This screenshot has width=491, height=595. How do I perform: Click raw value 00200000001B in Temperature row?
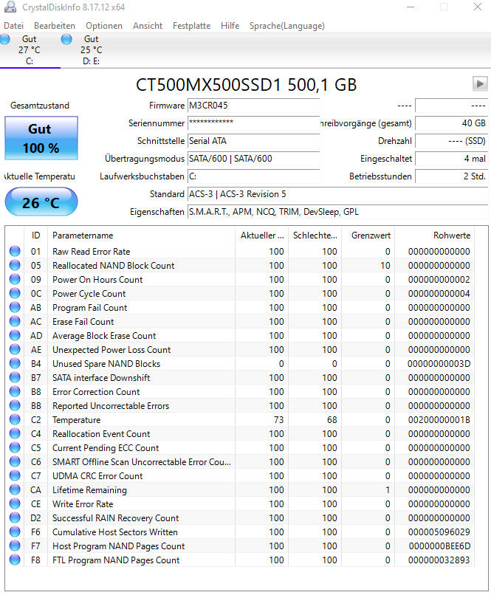pyautogui.click(x=439, y=420)
